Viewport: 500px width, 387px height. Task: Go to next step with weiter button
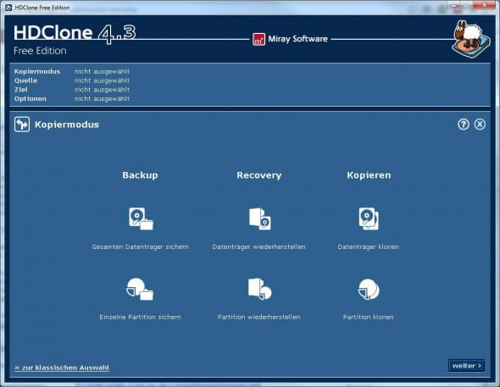pos(466,366)
